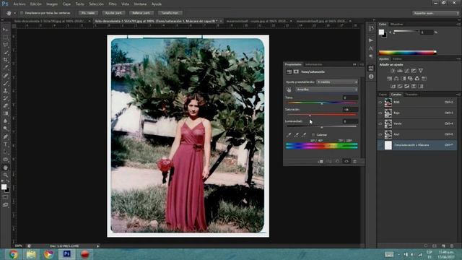
Task: Click the on-image adjustment hand icon
Action: pos(289,90)
